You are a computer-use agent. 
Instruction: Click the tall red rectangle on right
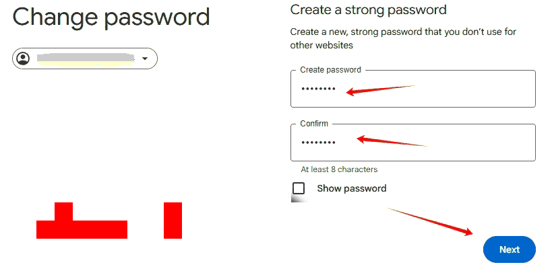[x=173, y=220]
